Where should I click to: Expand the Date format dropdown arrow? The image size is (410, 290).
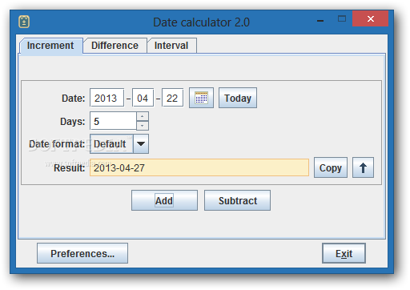click(141, 144)
